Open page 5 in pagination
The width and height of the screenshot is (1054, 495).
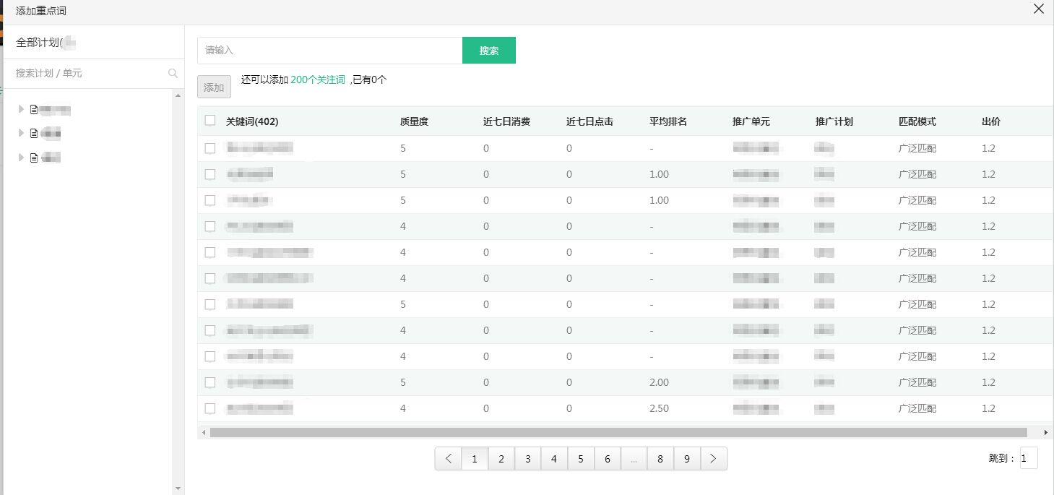[x=581, y=459]
